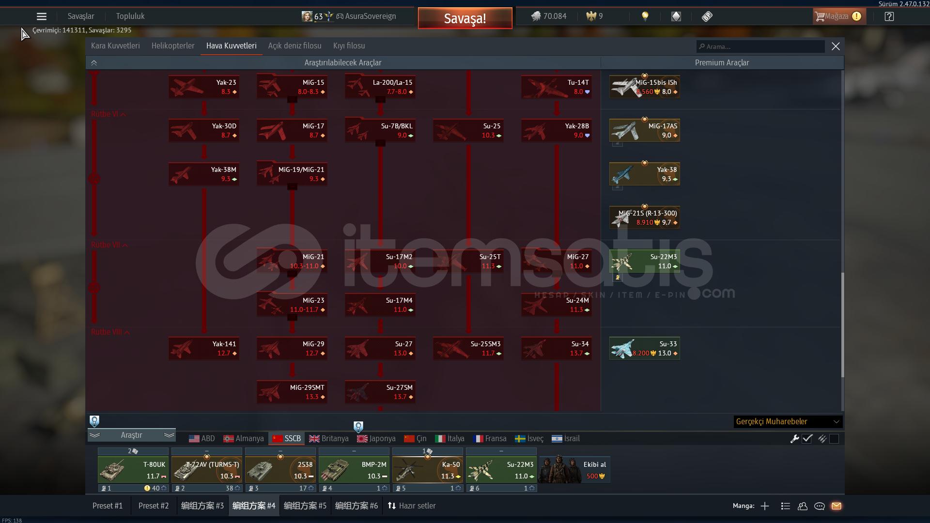Choose Almanya nation flag
This screenshot has height=523, width=930.
(x=244, y=439)
